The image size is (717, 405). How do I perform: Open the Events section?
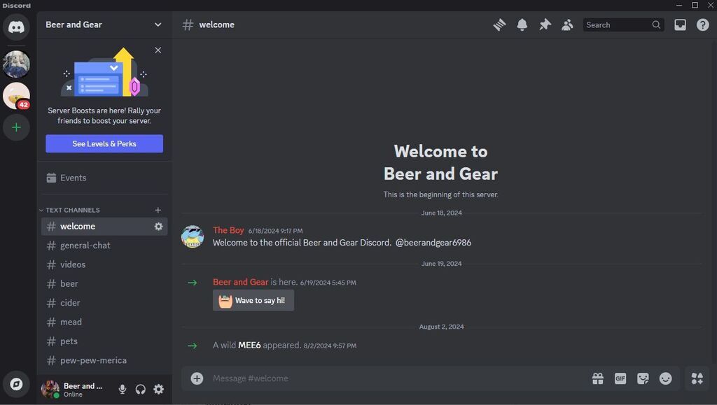73,178
